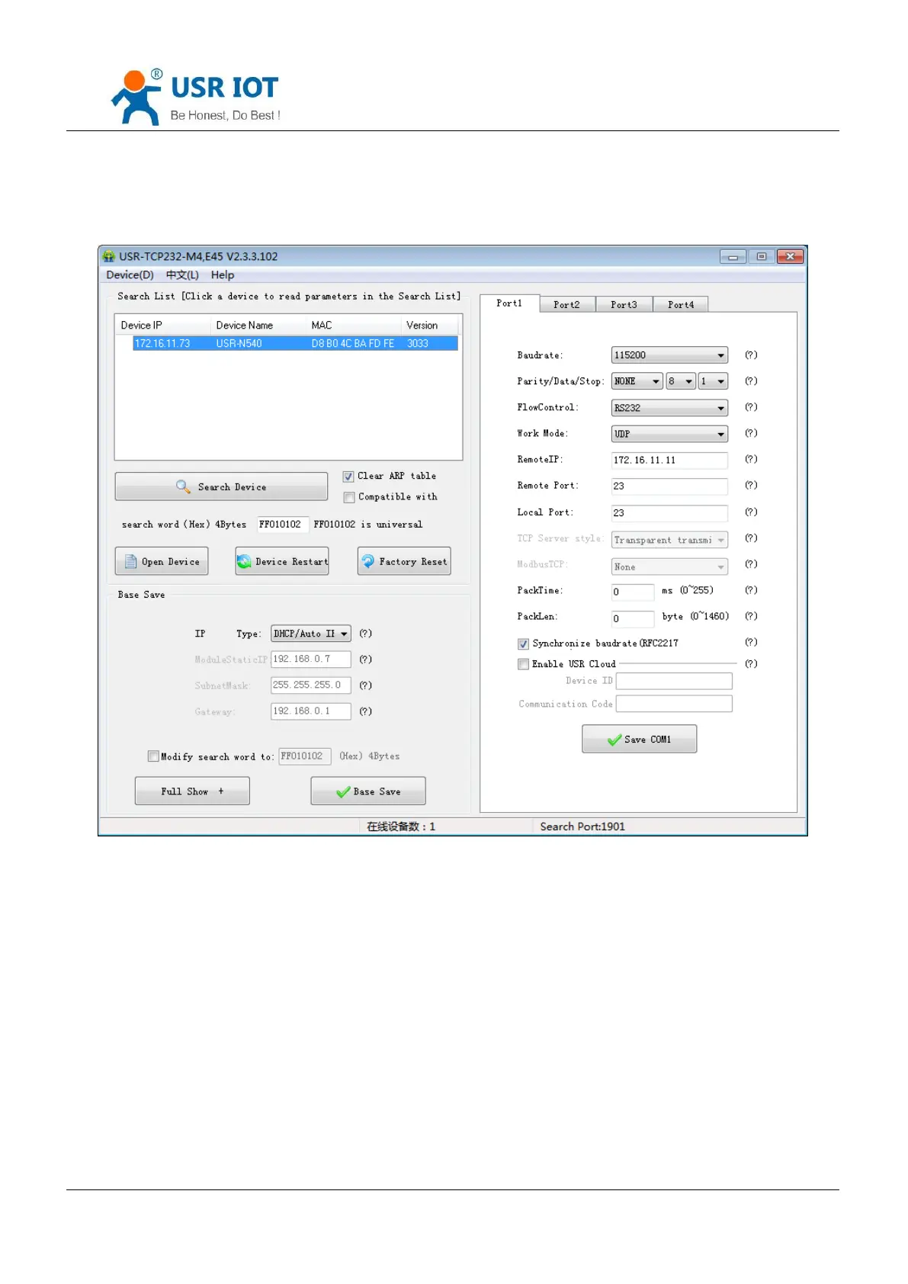
Task: Switch to the Port2 tab
Action: [x=566, y=304]
